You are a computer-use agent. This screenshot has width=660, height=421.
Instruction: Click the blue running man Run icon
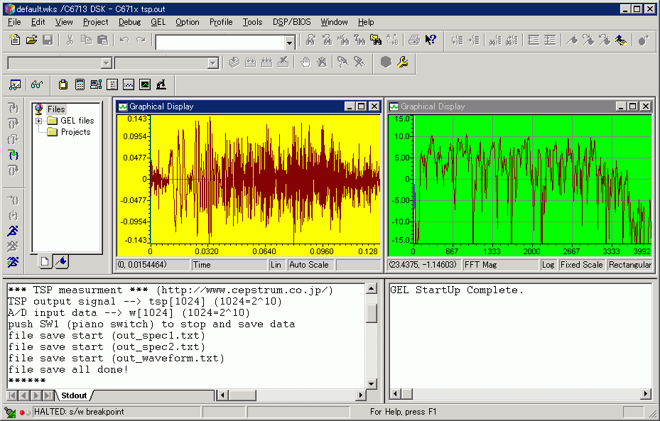[x=13, y=231]
